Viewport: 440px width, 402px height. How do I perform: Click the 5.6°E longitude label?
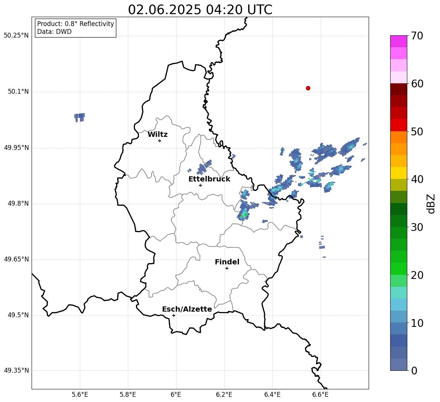(80, 395)
